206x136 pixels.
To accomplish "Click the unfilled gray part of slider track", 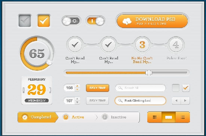I will 169,73.
